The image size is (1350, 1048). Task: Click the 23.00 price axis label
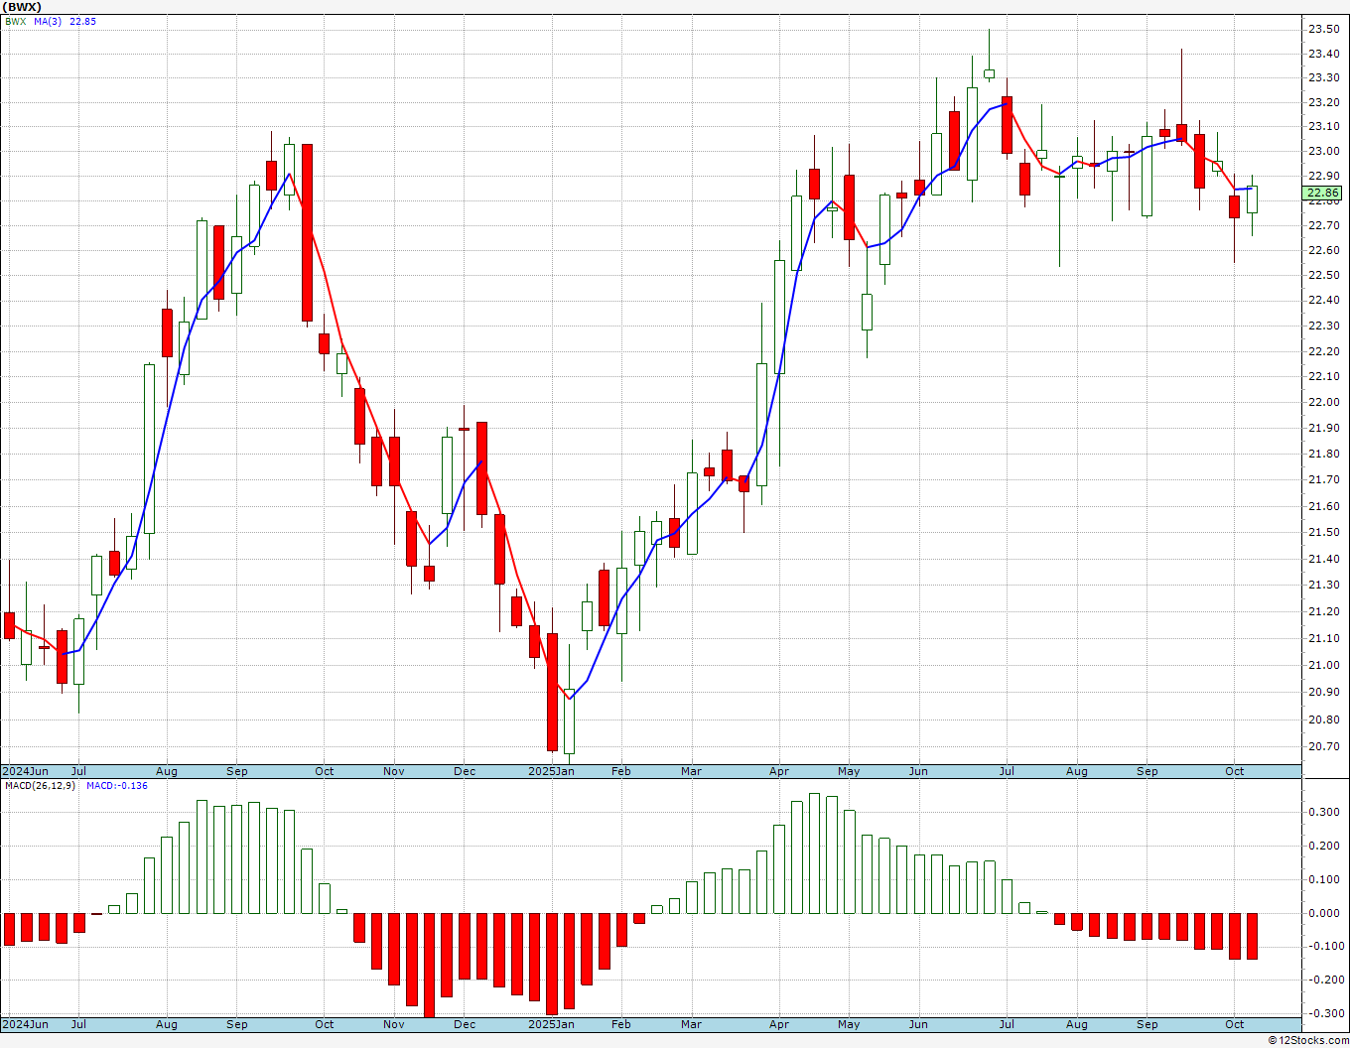(x=1323, y=151)
